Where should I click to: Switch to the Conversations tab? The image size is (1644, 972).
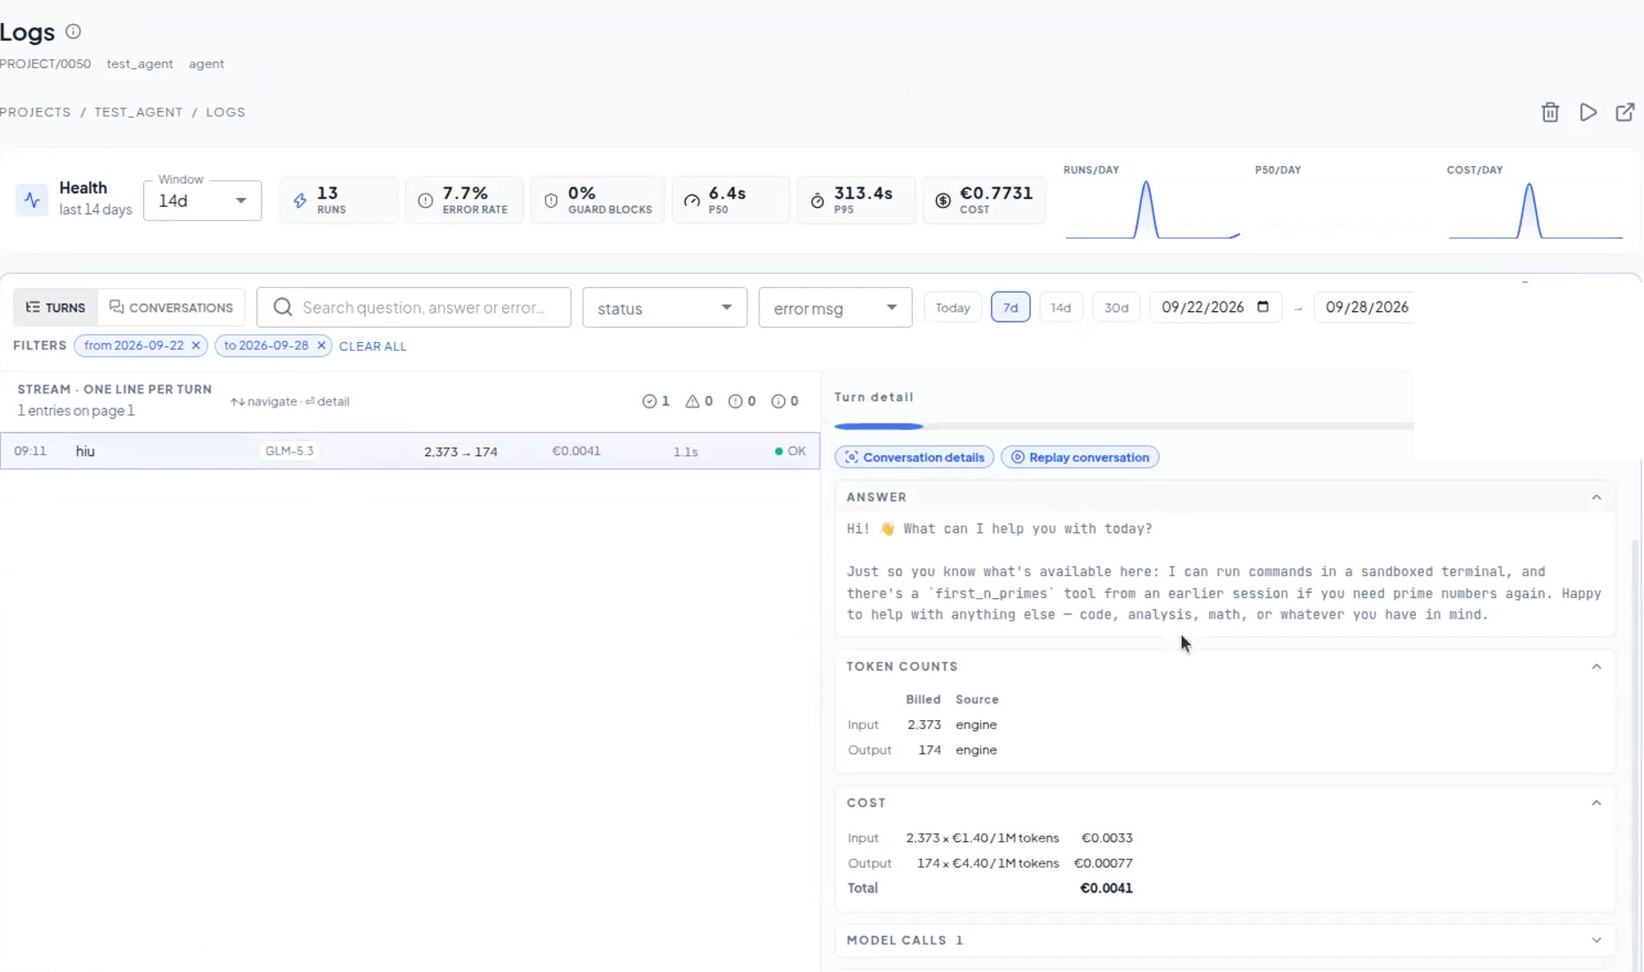[x=171, y=308]
